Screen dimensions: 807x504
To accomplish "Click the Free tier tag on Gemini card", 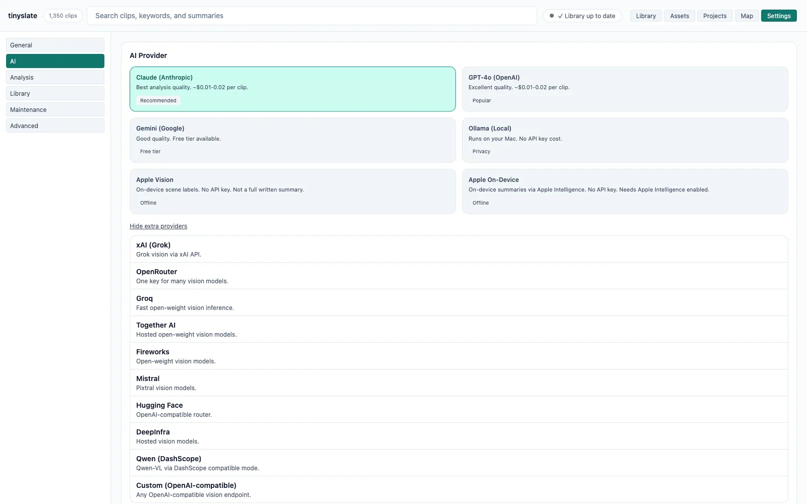I will coord(150,152).
